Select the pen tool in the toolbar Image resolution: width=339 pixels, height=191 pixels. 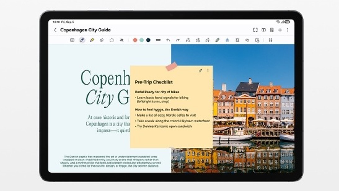point(82,40)
